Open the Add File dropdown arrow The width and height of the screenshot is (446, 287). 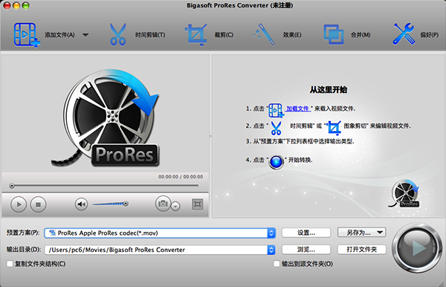click(85, 35)
